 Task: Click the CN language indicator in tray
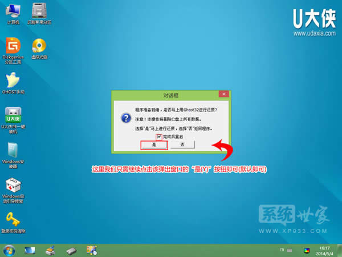(282, 250)
